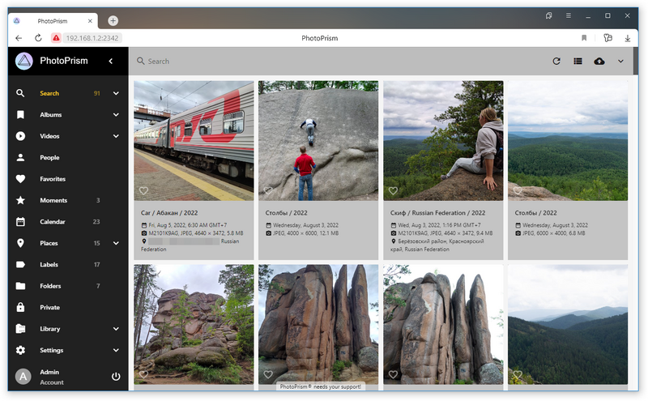
Task: Click the browser address bar URL
Action: 92,38
